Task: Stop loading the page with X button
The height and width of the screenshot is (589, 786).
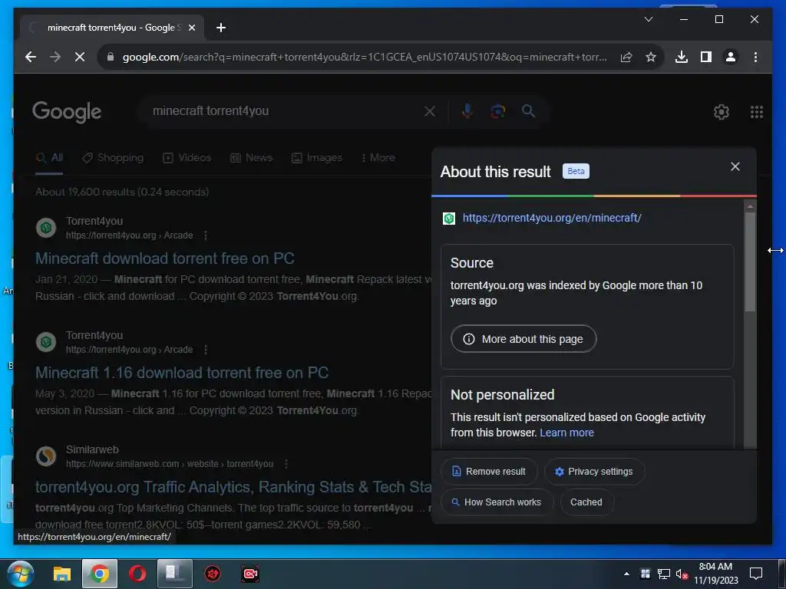Action: [80, 57]
